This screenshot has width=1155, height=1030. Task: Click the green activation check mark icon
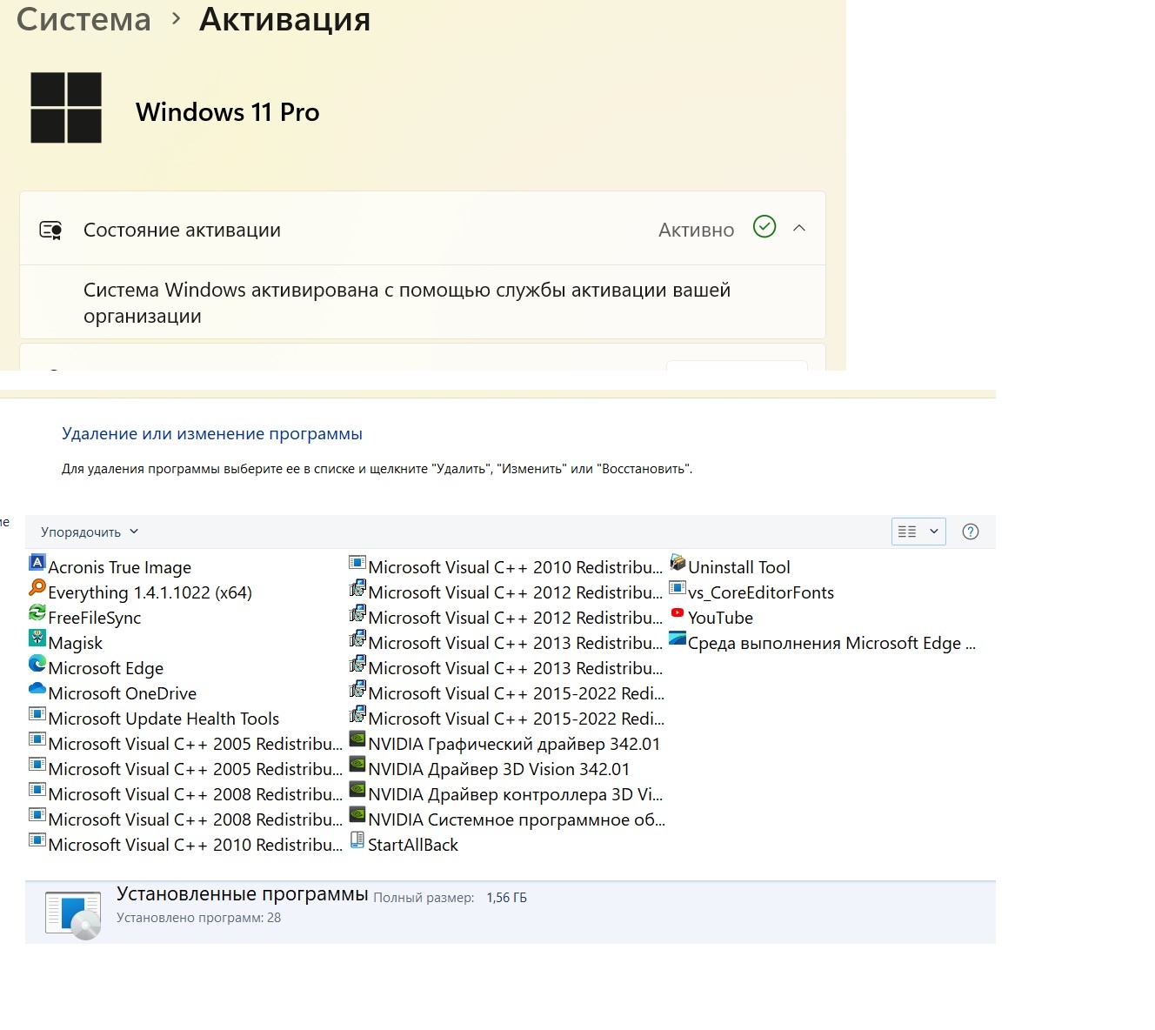(764, 227)
